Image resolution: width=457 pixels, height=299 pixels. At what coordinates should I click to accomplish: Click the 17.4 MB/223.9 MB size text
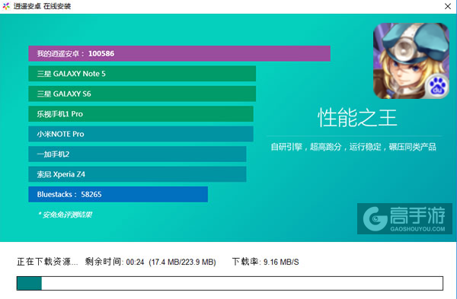tap(183, 262)
